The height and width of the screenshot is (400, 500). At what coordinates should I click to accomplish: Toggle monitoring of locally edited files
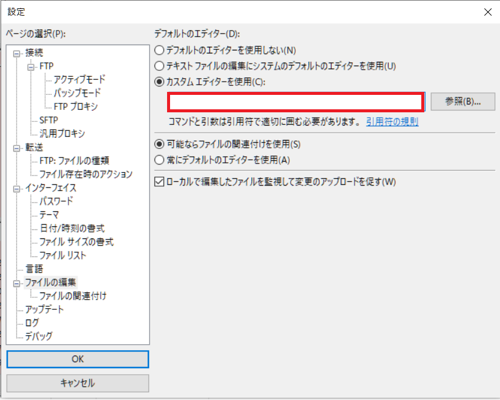157,181
